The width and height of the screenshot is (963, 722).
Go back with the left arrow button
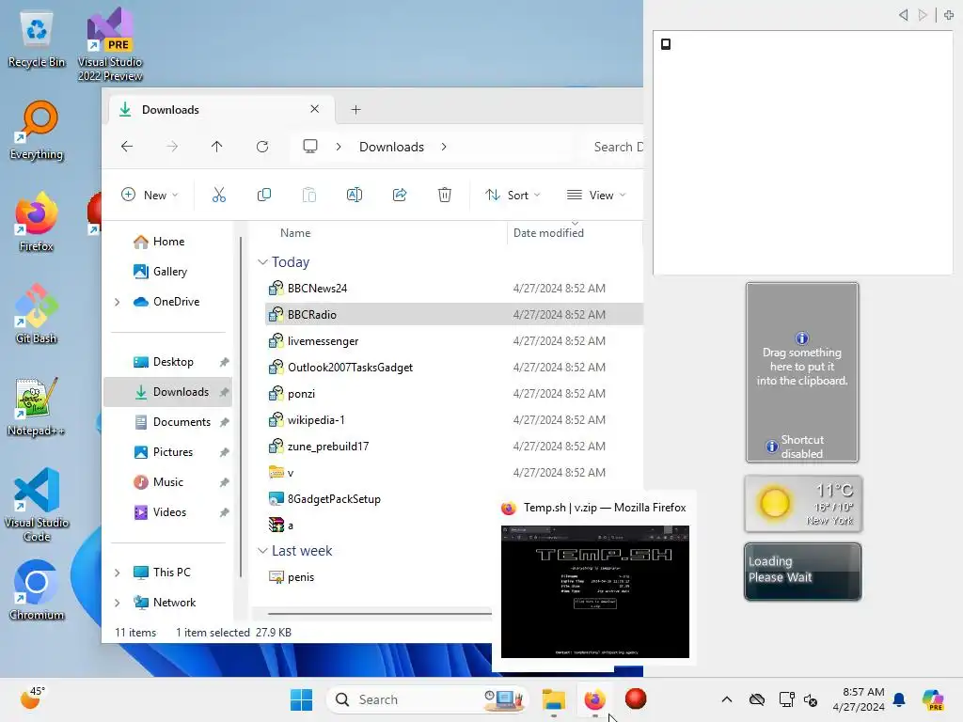pos(127,147)
